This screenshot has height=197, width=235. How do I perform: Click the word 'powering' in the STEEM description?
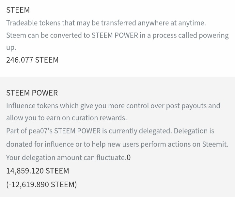tap(214, 36)
